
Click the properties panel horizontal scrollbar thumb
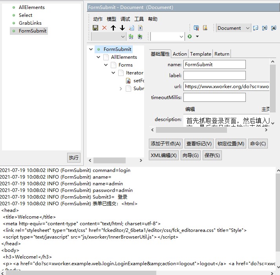point(191,130)
